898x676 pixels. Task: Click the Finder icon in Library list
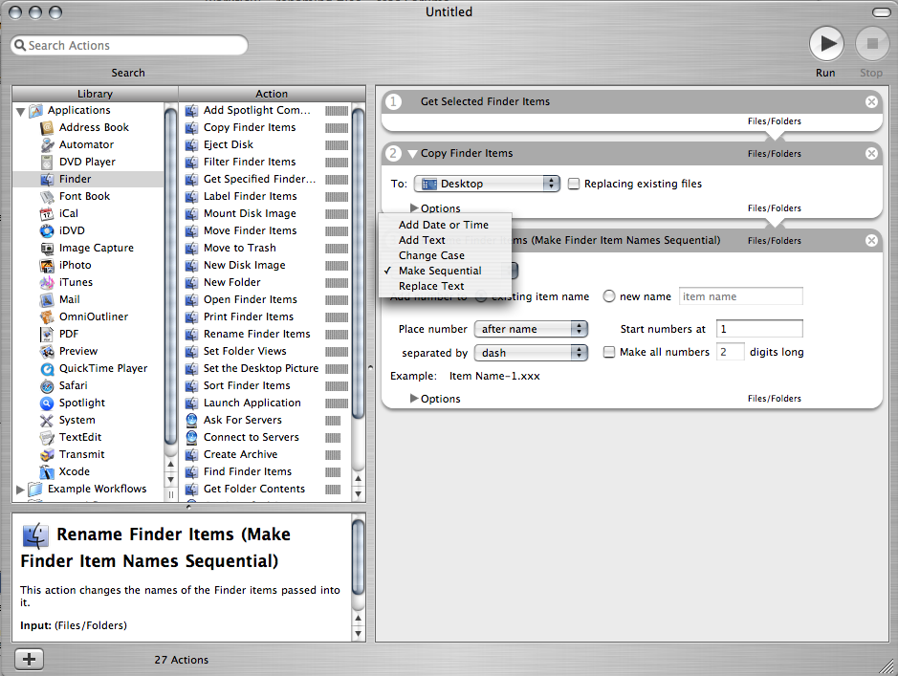[x=47, y=179]
